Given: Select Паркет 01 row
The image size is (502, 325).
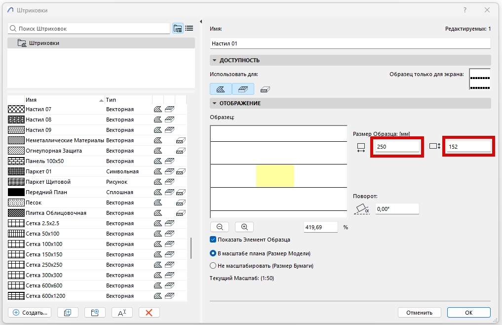Looking at the screenshot, I should click(97, 171).
